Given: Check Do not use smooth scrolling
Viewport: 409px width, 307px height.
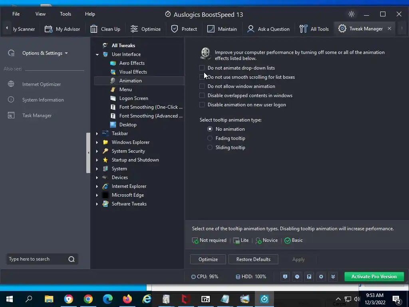Looking at the screenshot, I should (x=202, y=77).
